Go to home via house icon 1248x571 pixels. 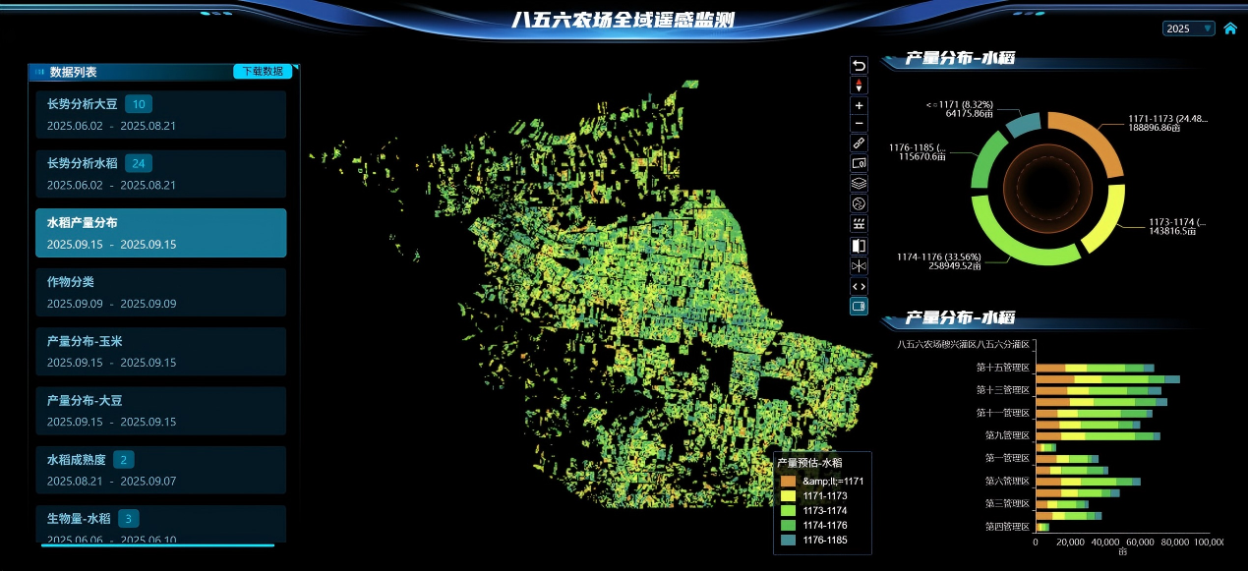[1229, 29]
